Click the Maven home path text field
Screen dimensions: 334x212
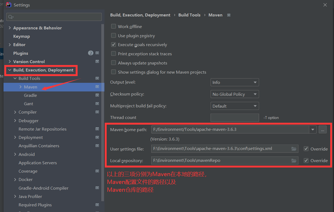pos(230,129)
